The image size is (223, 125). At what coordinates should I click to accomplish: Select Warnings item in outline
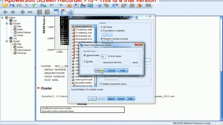[22, 53]
